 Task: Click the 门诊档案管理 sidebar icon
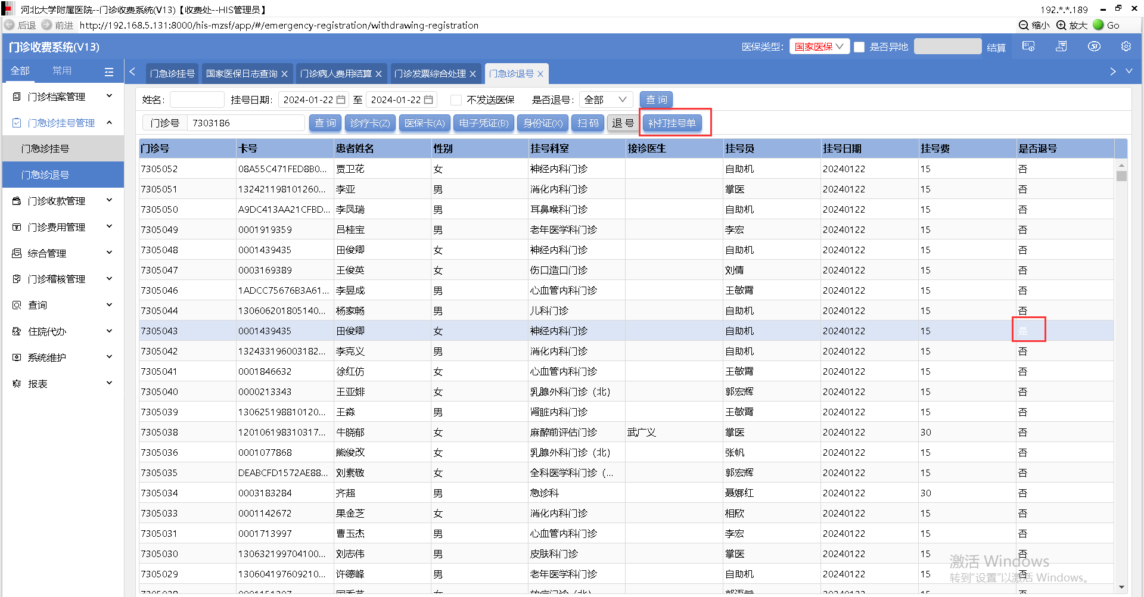pos(17,97)
